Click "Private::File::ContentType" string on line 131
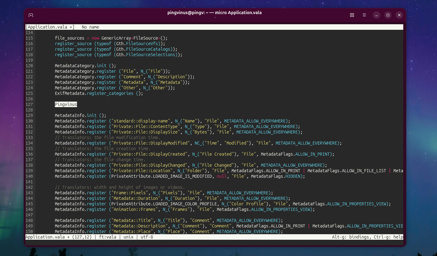This screenshot has height=256, width=437. 146,126
